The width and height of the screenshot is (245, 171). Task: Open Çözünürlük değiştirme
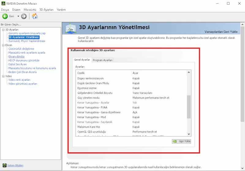point(21,49)
